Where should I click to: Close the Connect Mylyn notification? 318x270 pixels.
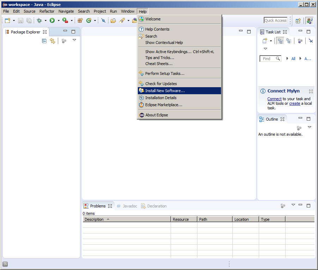tap(311, 91)
